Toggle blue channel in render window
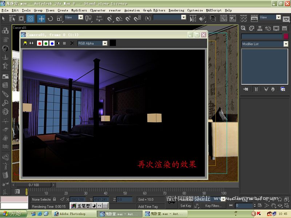 click(52, 43)
